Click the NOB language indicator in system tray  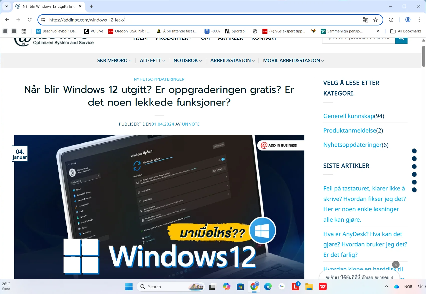click(409, 287)
